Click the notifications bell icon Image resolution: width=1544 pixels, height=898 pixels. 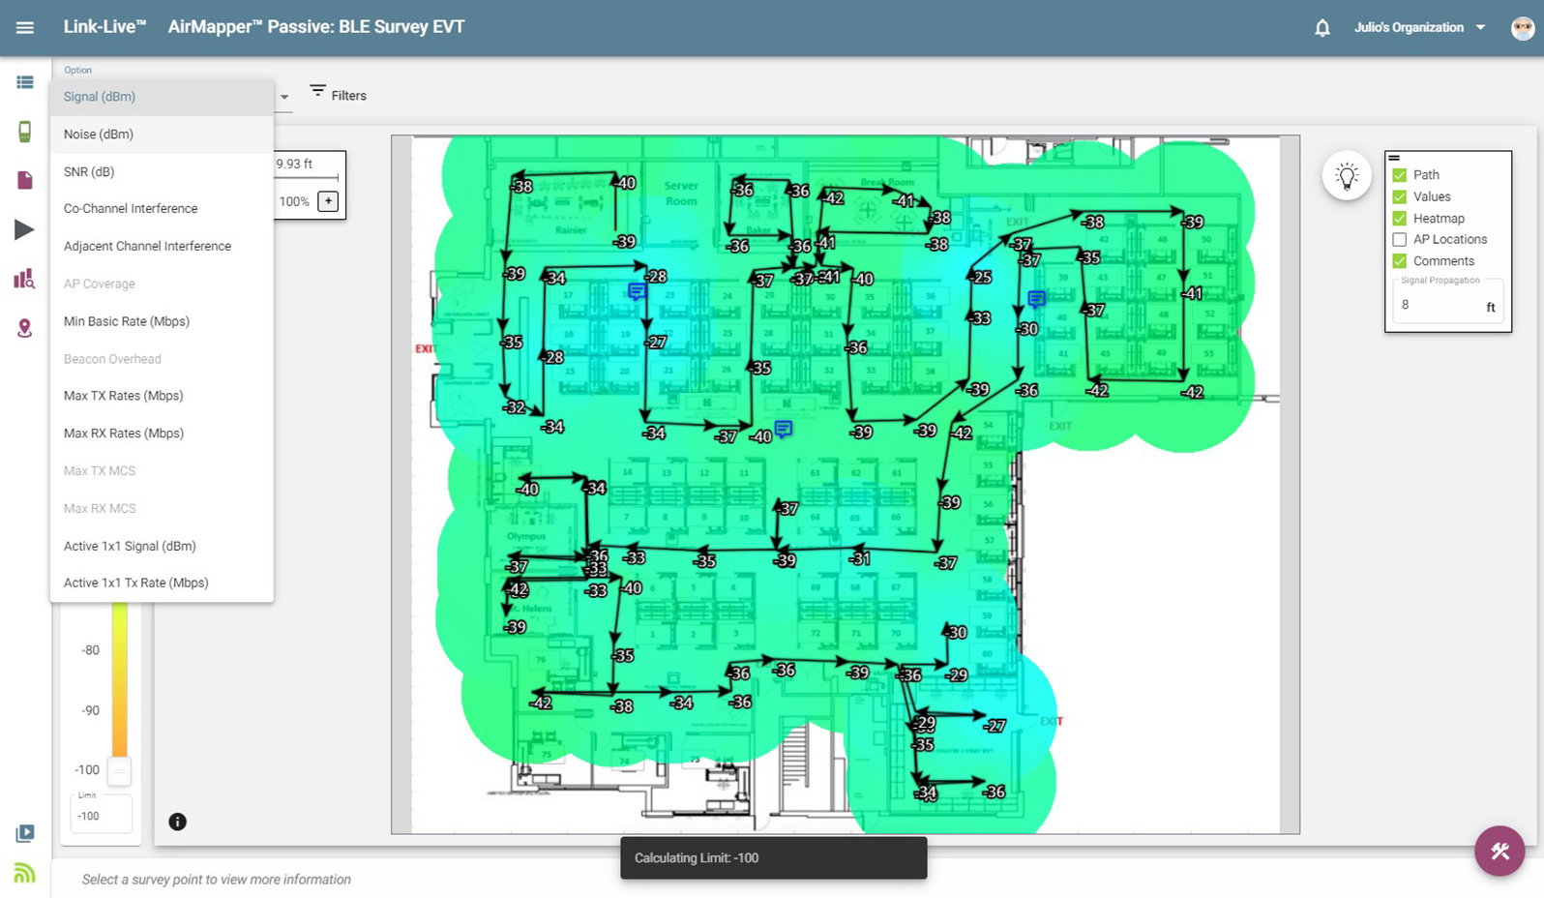click(x=1321, y=28)
